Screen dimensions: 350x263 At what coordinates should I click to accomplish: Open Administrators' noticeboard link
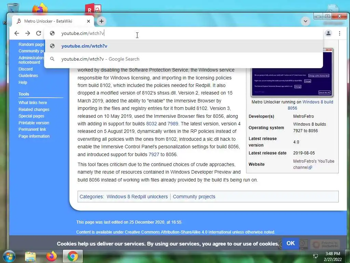[x=31, y=60]
